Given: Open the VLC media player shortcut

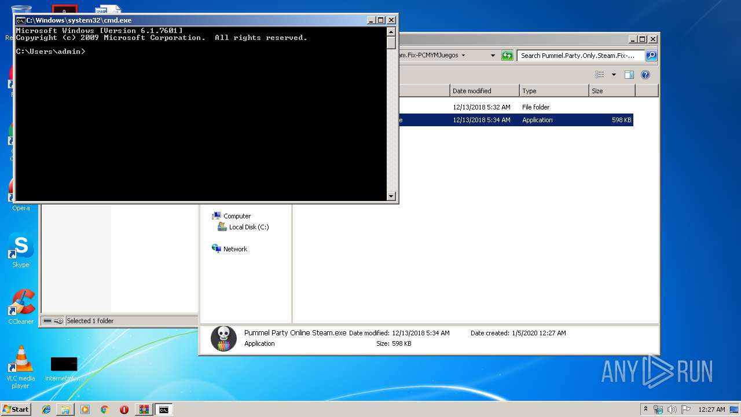Looking at the screenshot, I should pos(21,367).
